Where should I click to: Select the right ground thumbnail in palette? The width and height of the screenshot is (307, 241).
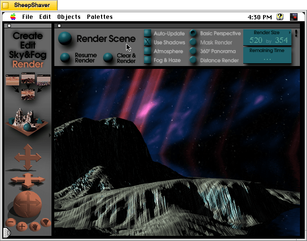click(43, 80)
